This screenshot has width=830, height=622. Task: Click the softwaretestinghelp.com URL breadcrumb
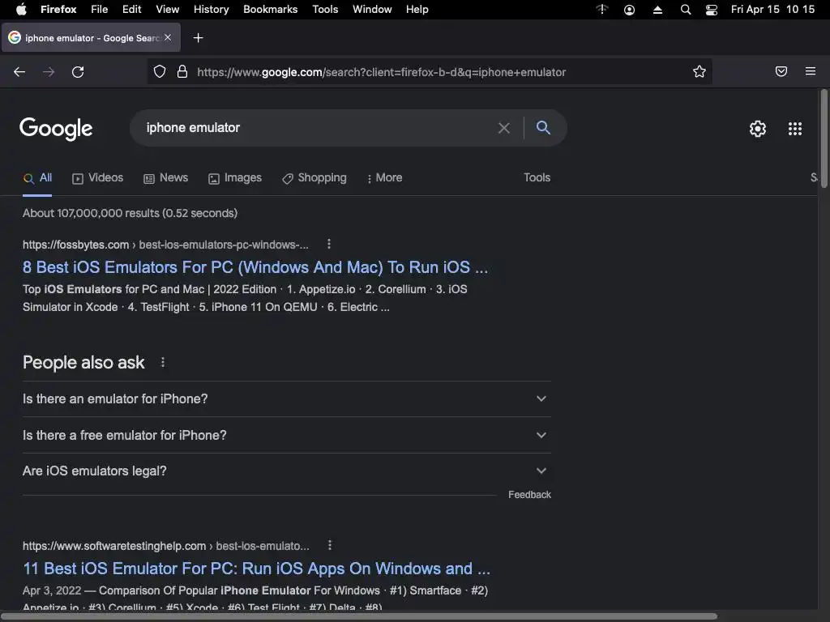(165, 546)
